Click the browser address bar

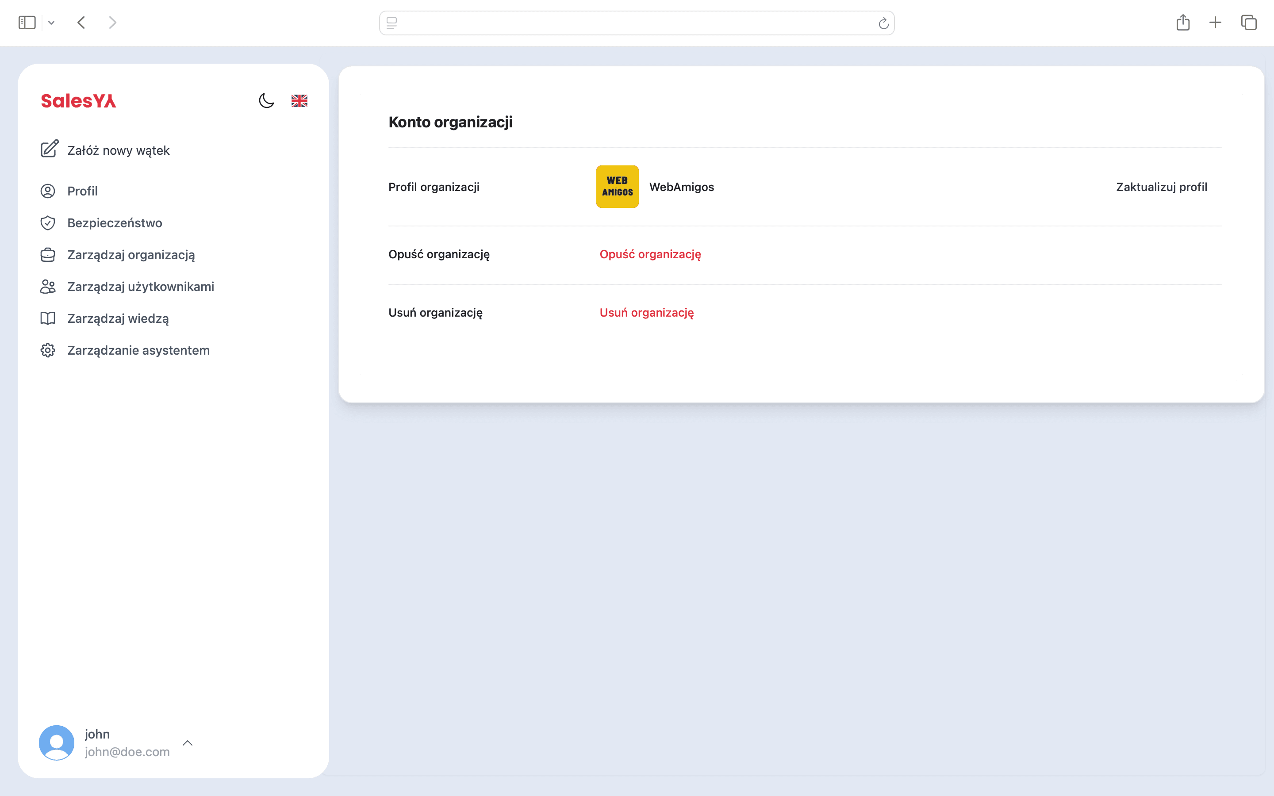click(x=636, y=23)
